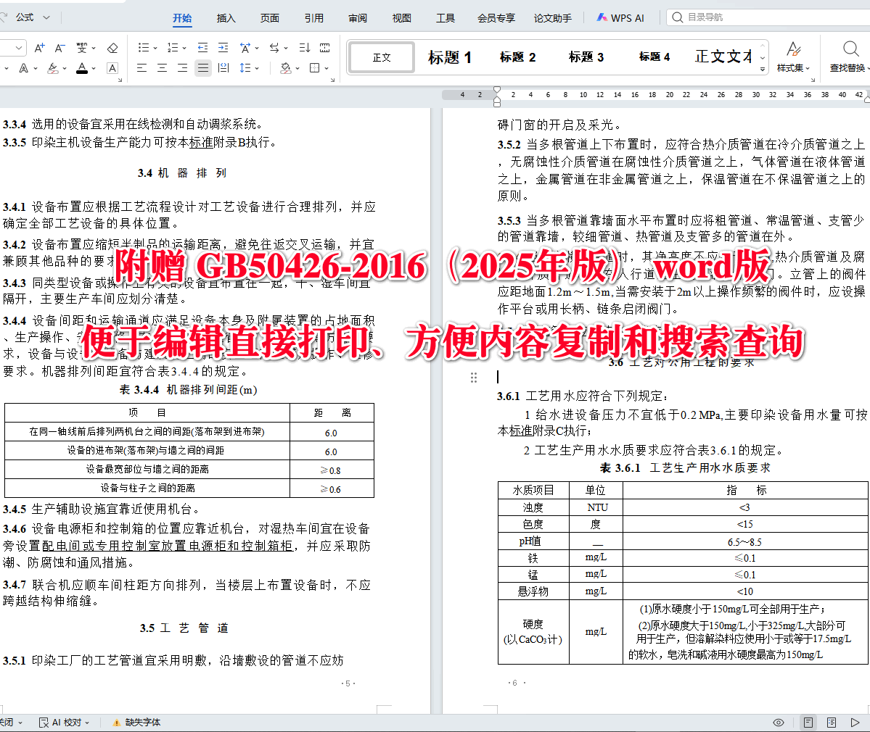Apply the 标题 3 style
The image size is (870, 732).
click(x=586, y=57)
